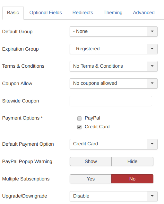The image size is (164, 204).
Task: Expand the Expiration Group dropdown arrow
Action: click(x=152, y=49)
